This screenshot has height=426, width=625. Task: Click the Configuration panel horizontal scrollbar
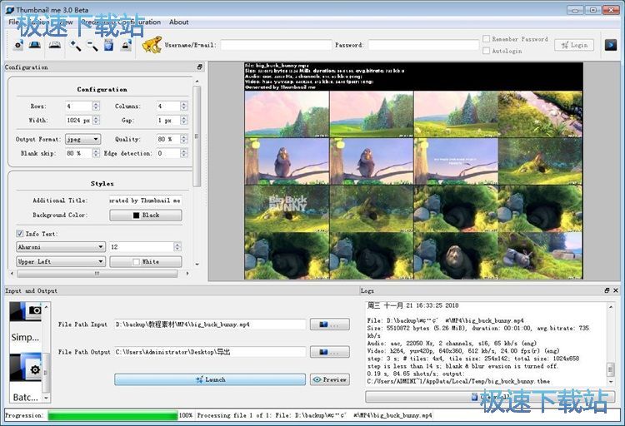[x=97, y=274]
